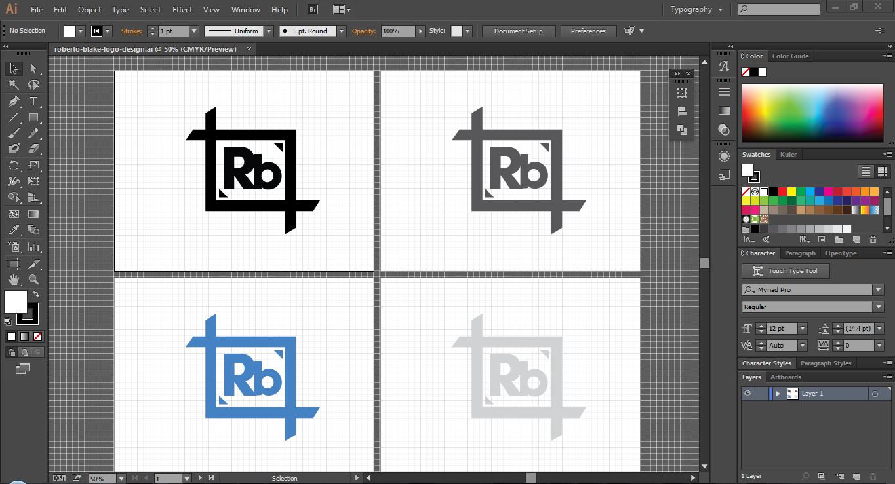Viewport: 895px width, 484px height.
Task: Select the Paintbrush tool
Action: click(x=13, y=133)
